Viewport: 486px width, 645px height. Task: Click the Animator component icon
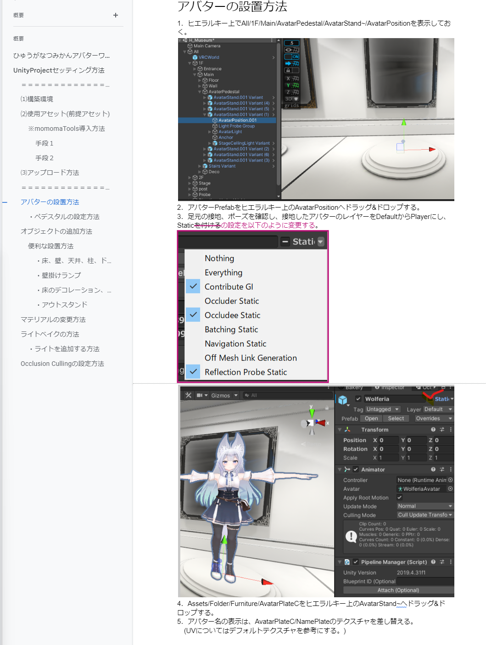pos(347,470)
